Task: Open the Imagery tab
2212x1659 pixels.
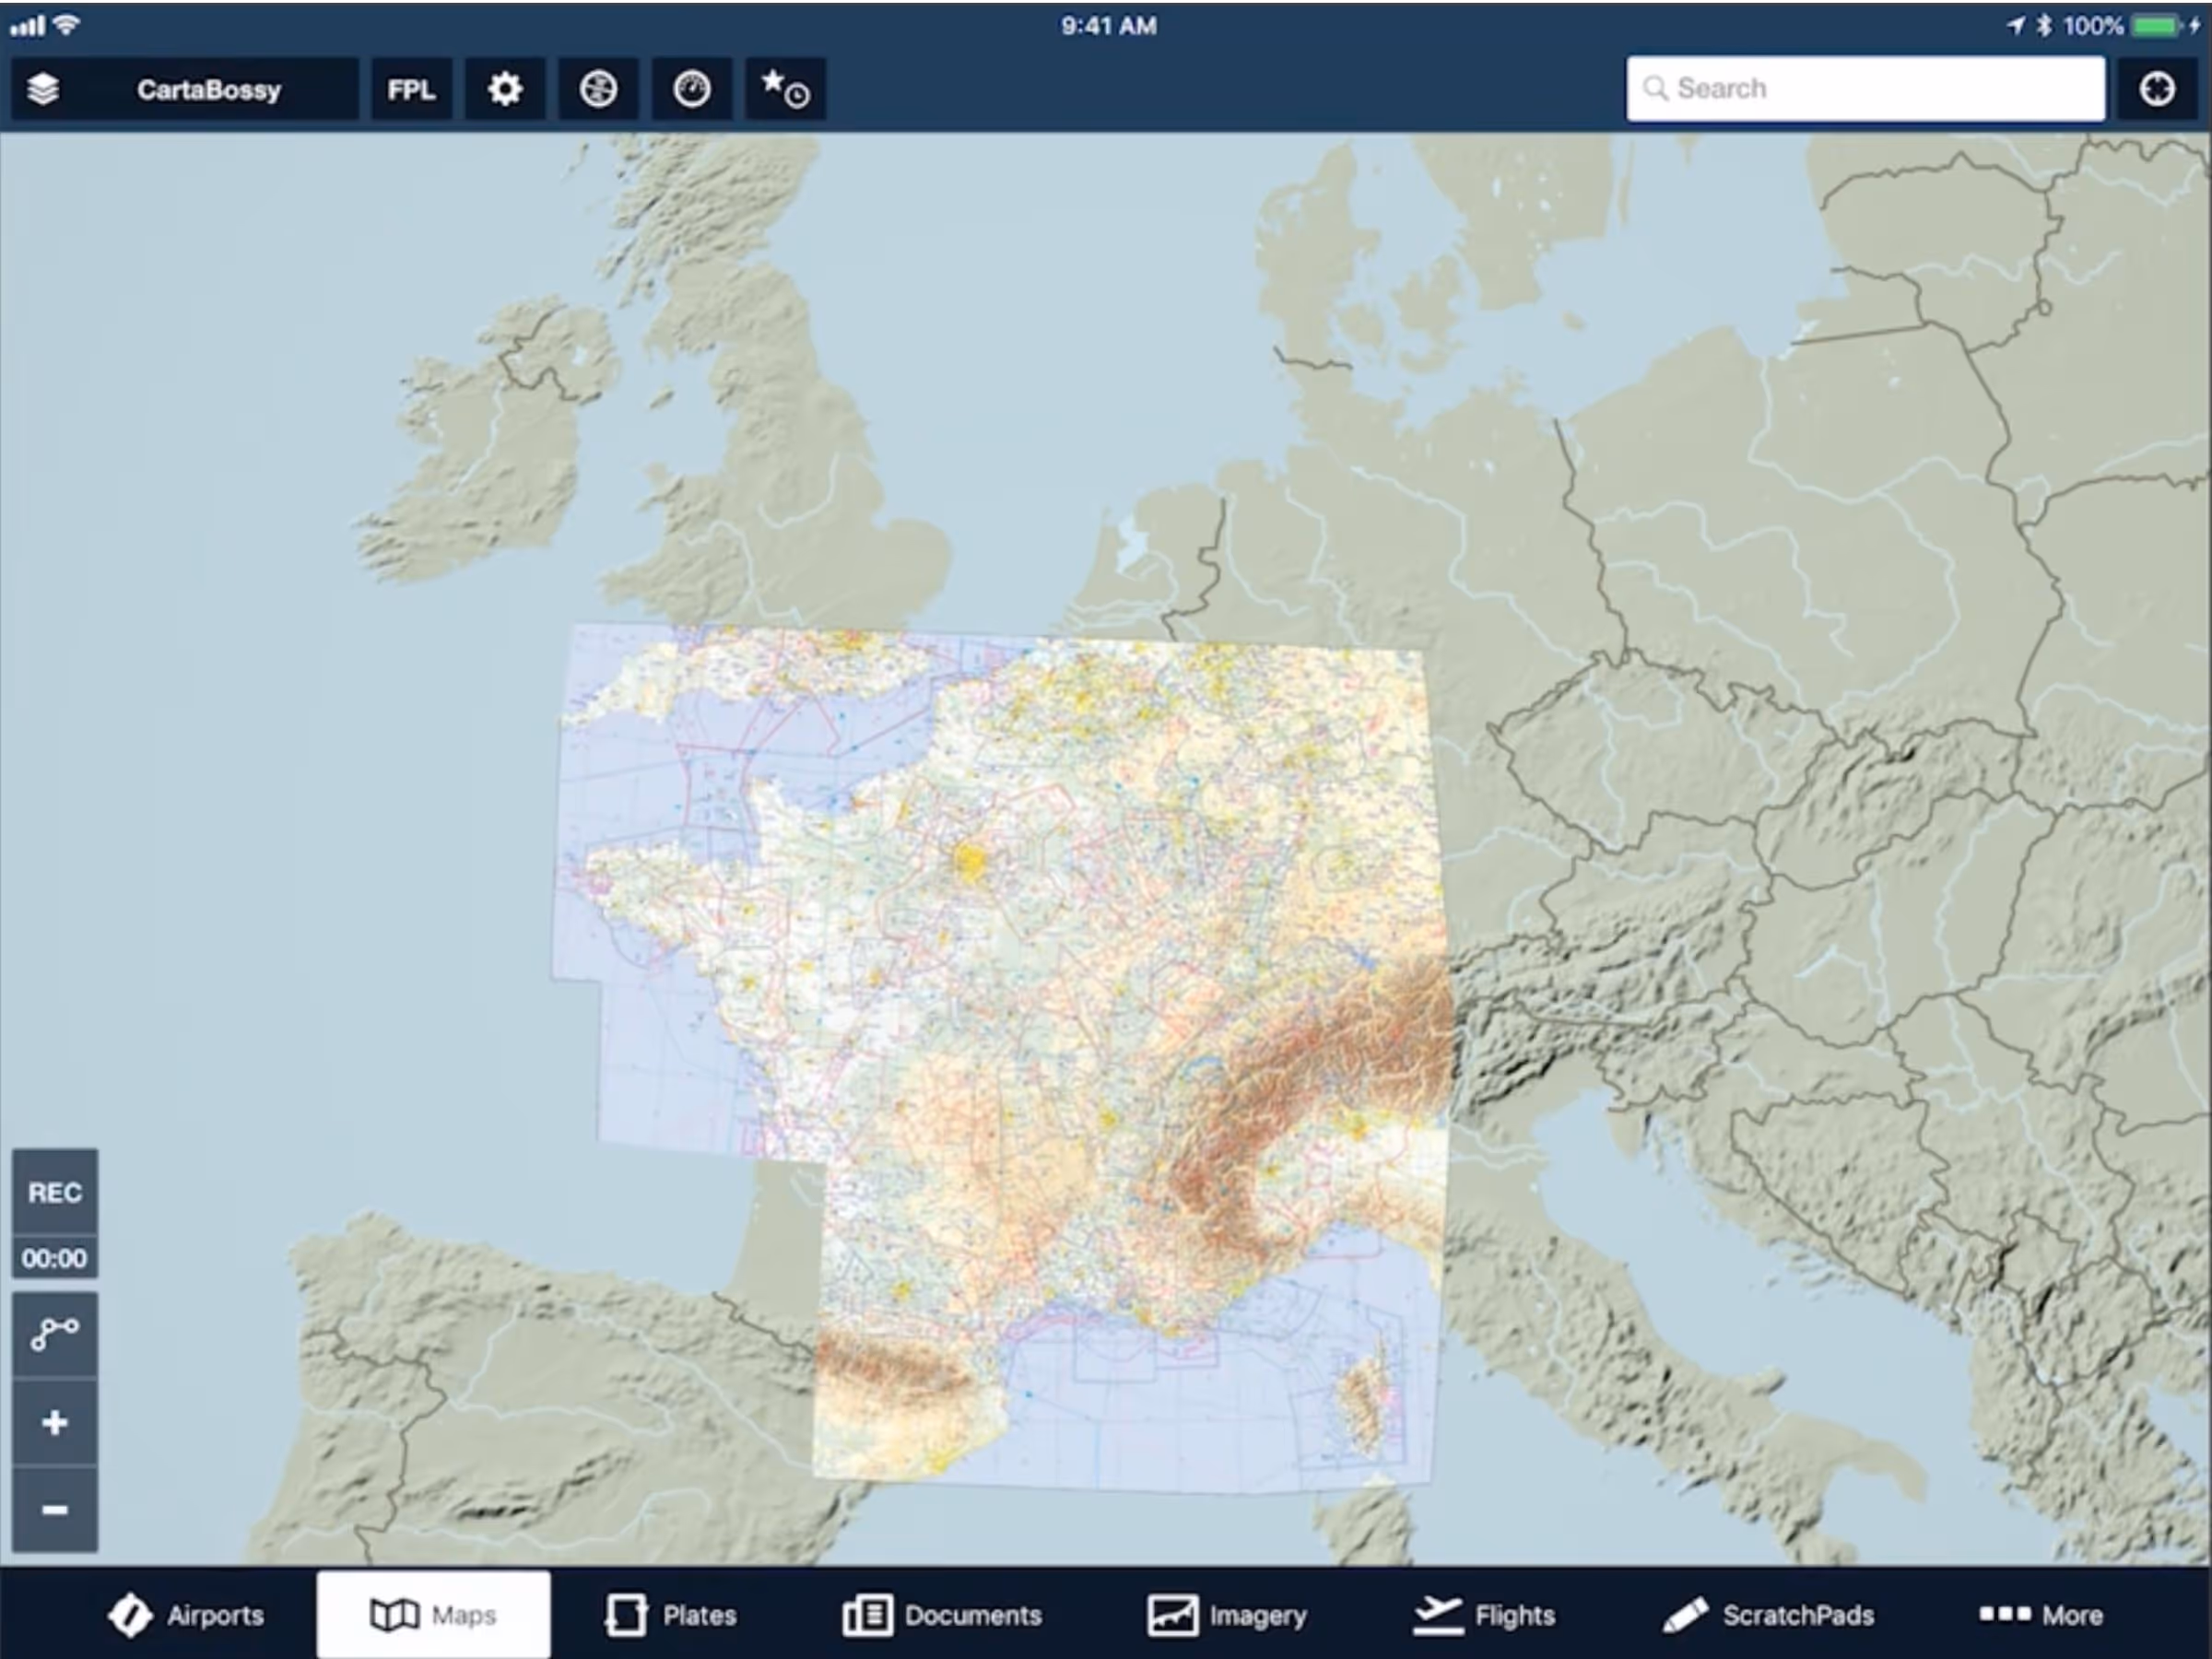Action: (x=1227, y=1615)
